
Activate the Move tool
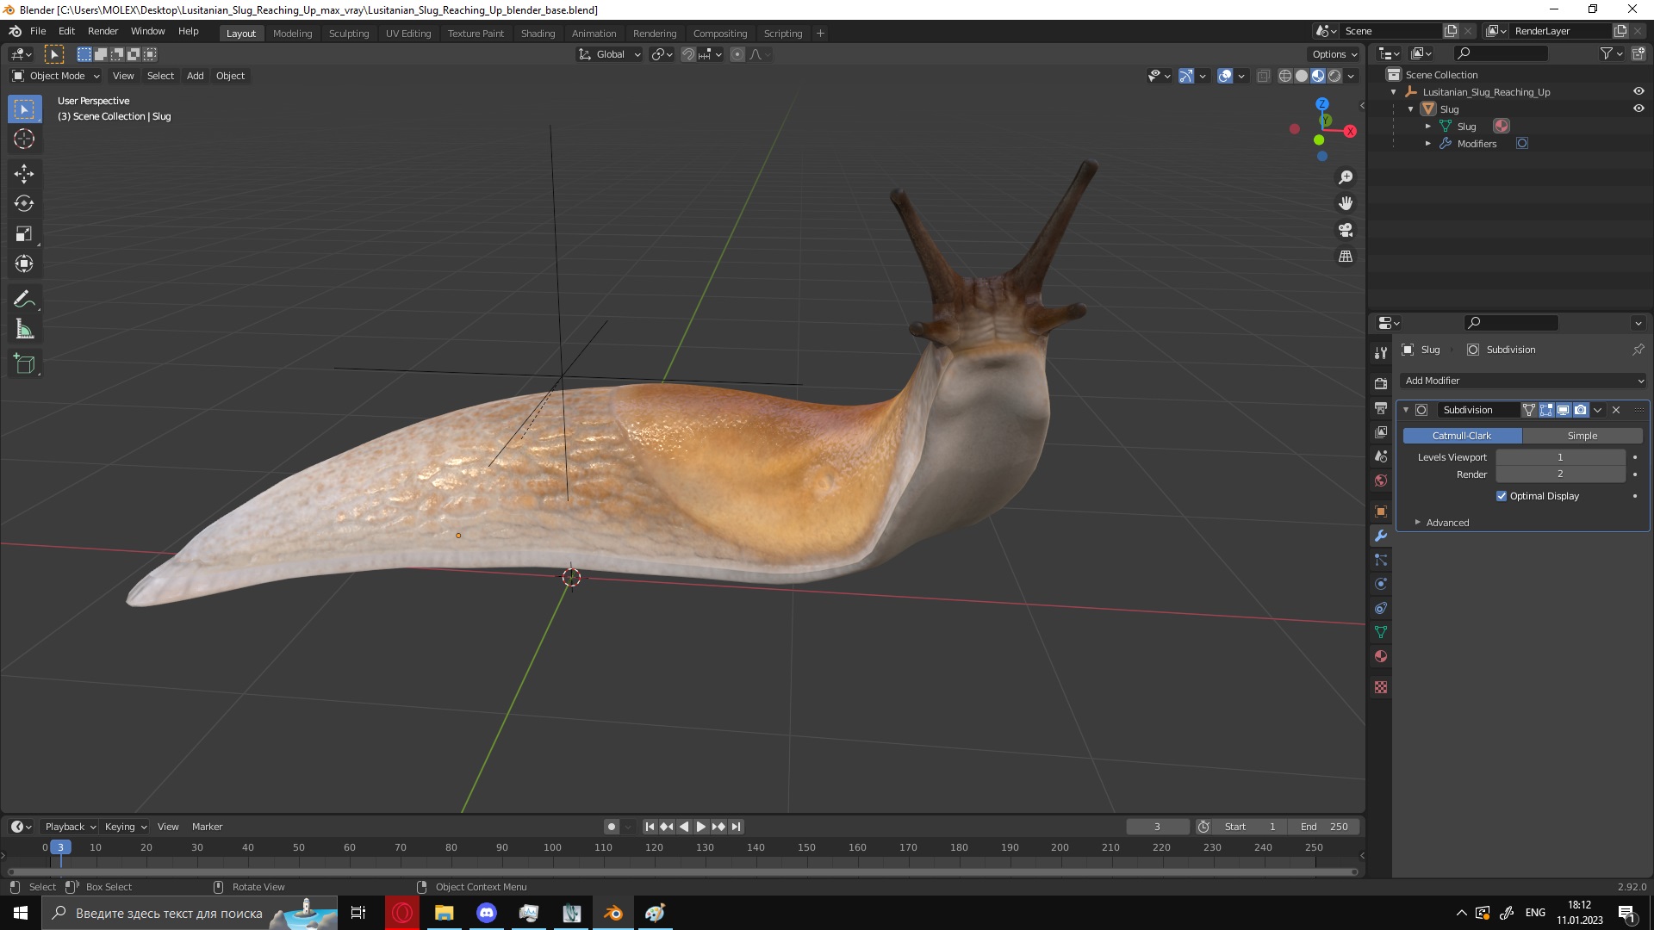24,174
